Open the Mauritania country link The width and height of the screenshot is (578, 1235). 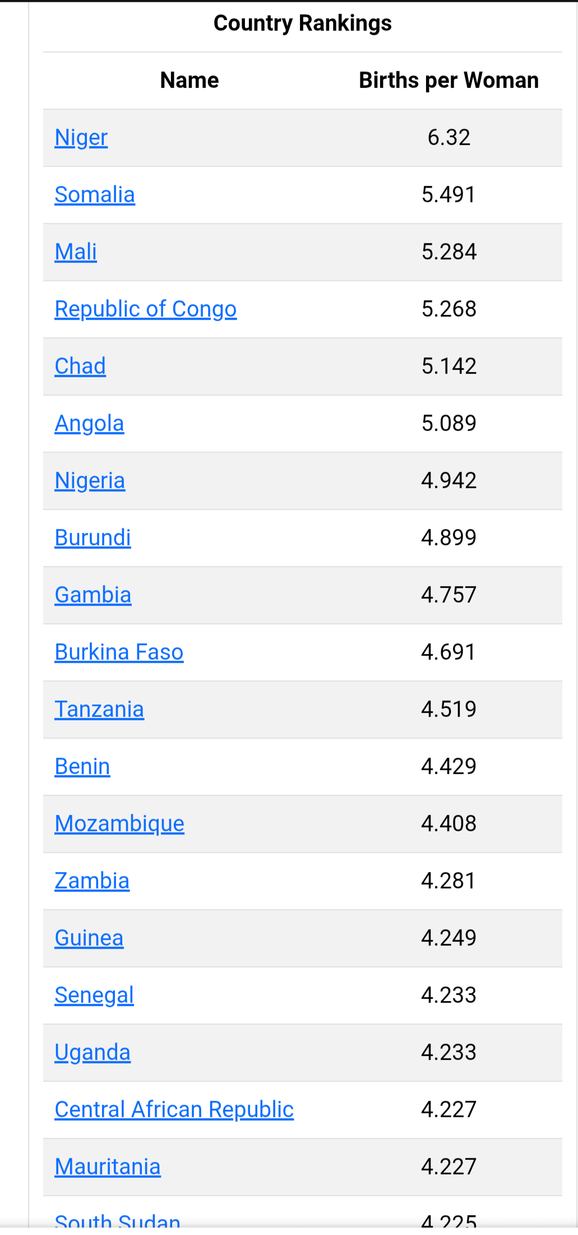(x=108, y=1167)
